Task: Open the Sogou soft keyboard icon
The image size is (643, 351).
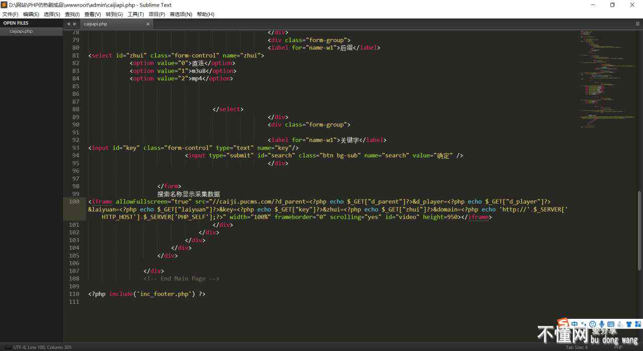Action: pyautogui.click(x=611, y=324)
